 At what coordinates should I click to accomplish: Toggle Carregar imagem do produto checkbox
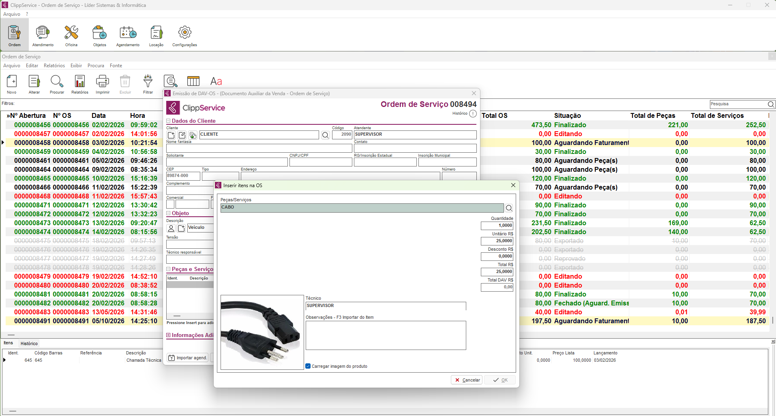click(308, 366)
